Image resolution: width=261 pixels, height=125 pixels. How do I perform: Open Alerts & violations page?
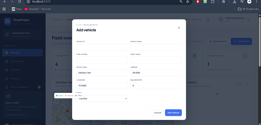(x=23, y=87)
